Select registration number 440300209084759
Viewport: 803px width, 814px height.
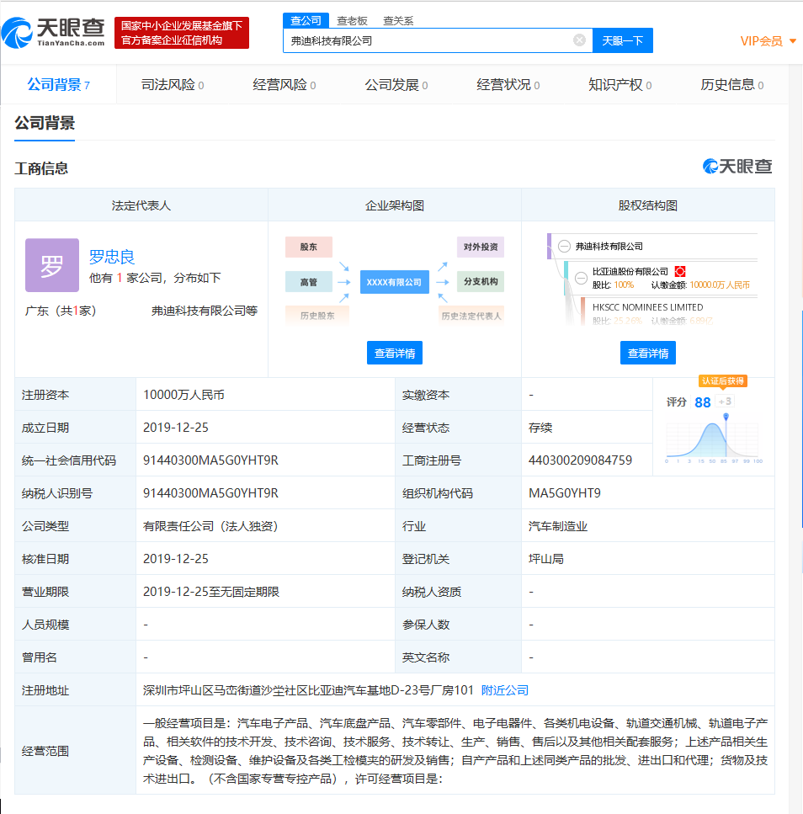coord(580,460)
